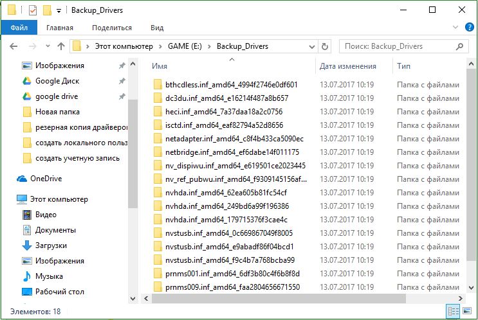Select nvstusb.inf_amd64_e9abadf86f04bcd1 folder name
This screenshot has width=478, height=320.
pos(230,247)
